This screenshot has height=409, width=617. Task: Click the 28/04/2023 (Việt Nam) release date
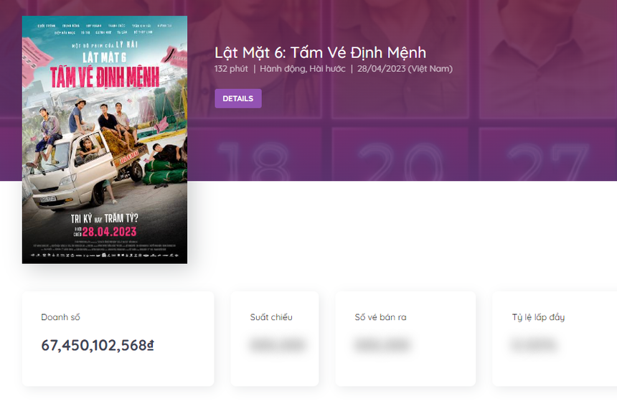(x=405, y=68)
